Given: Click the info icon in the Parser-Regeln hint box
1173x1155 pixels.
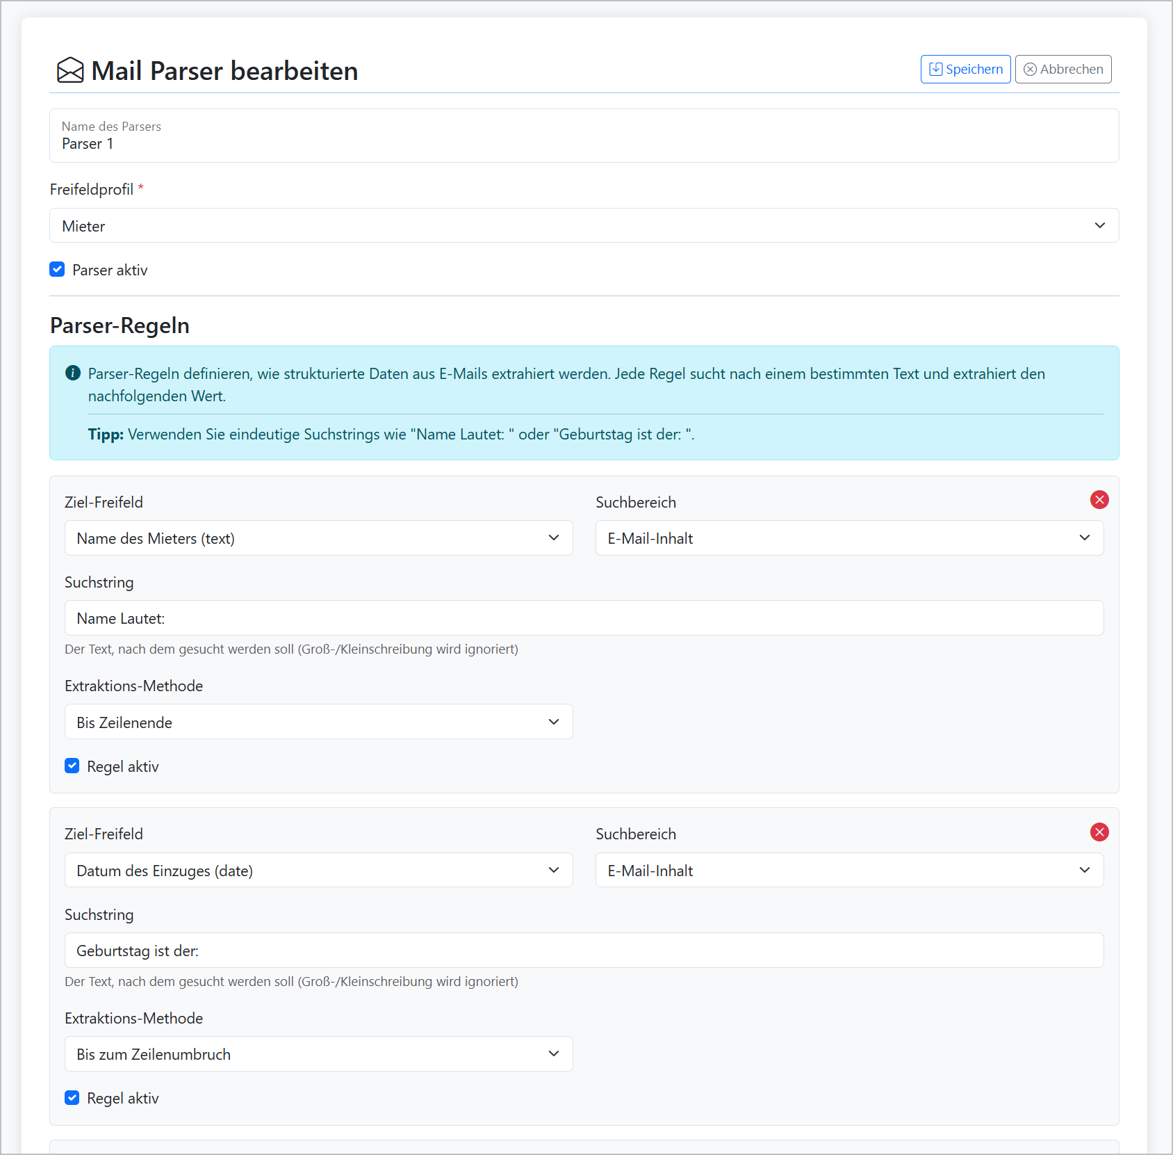Looking at the screenshot, I should (x=72, y=373).
